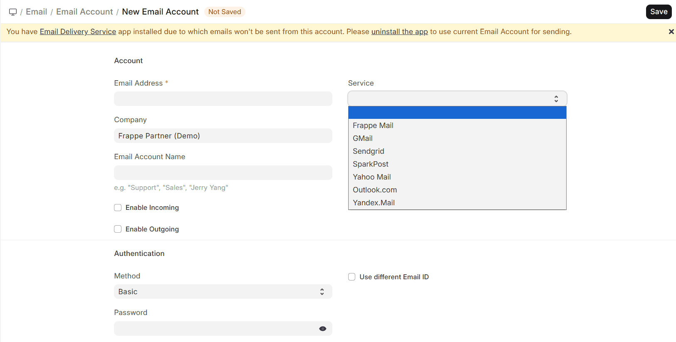676x342 pixels.
Task: Open the Service dropdown field
Action: pyautogui.click(x=457, y=98)
